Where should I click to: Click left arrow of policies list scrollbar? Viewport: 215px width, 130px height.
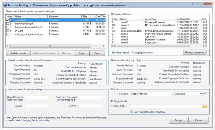coord(113,45)
